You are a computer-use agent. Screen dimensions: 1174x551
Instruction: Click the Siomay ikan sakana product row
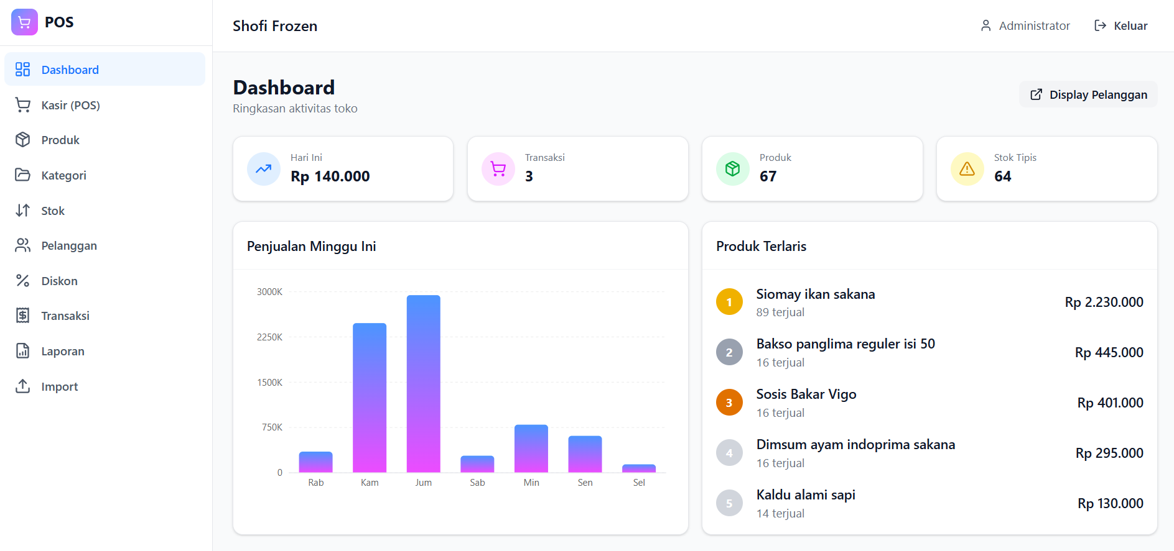(x=929, y=303)
